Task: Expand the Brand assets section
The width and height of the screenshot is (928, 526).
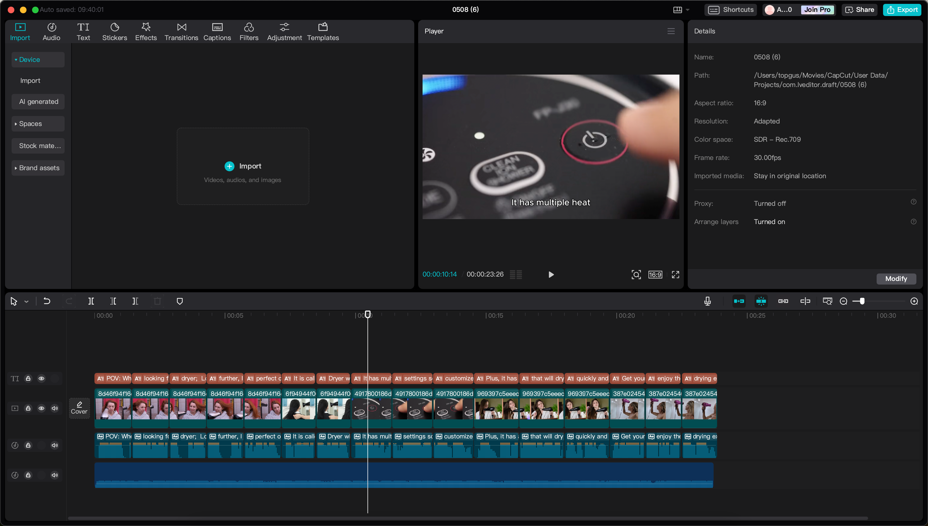Action: coord(38,168)
